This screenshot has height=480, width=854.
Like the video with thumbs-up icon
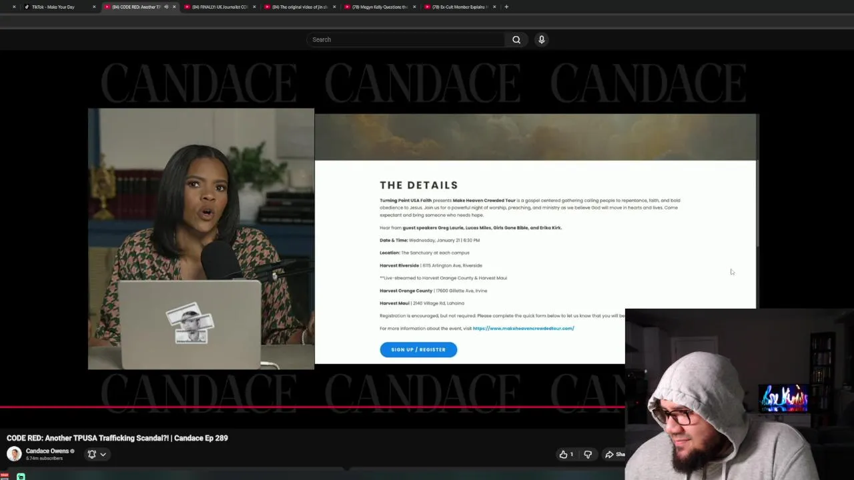pos(564,454)
